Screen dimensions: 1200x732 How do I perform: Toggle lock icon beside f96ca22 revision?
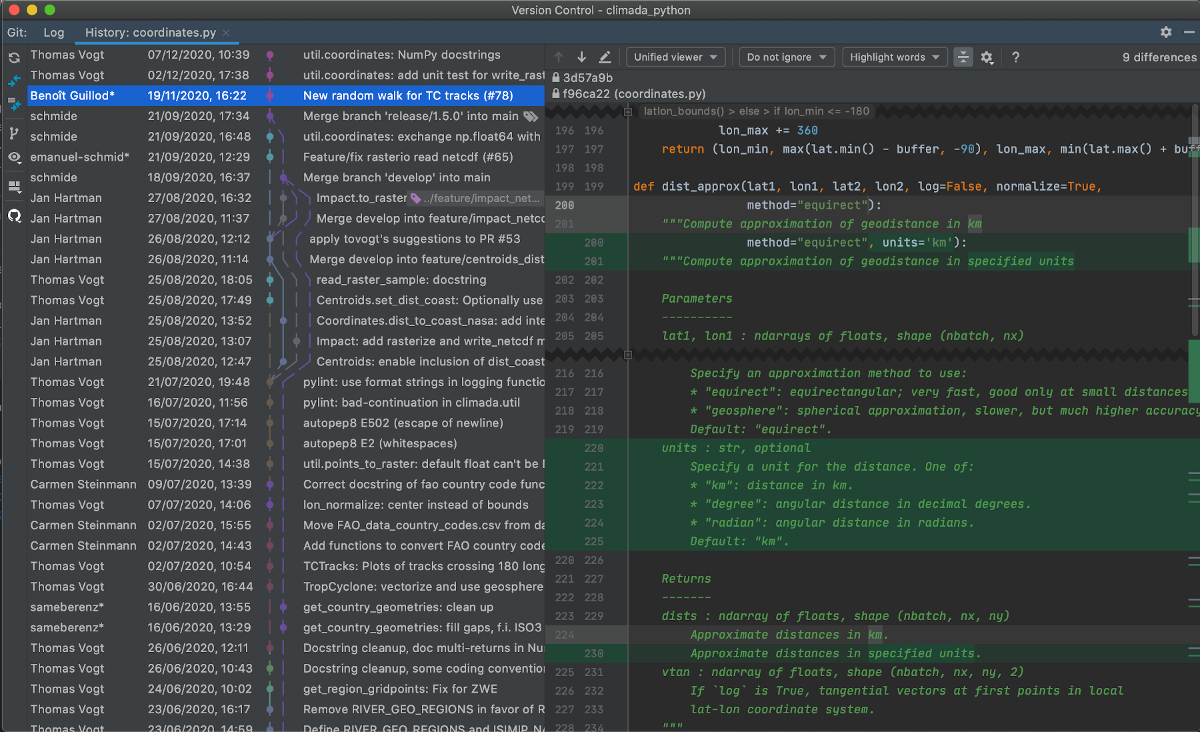point(555,94)
